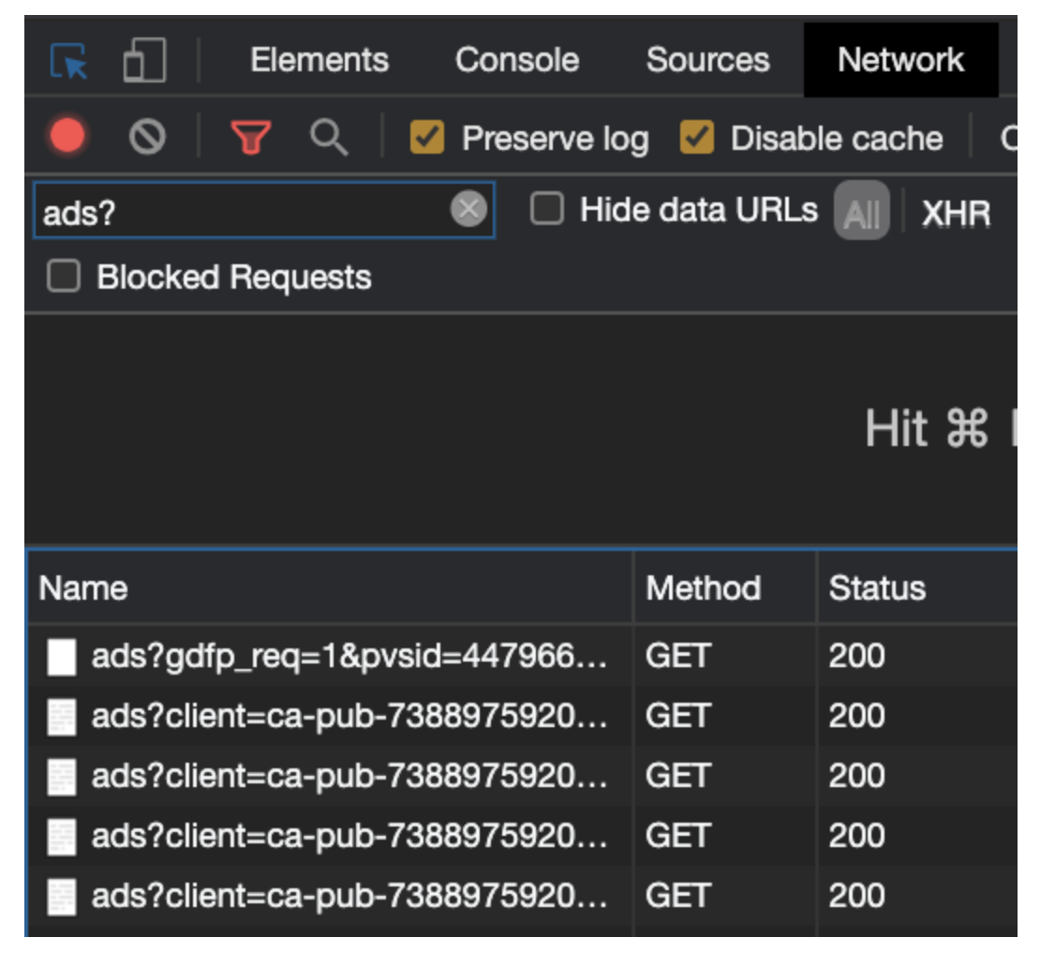Toggle the red filter funnel icon

[250, 139]
